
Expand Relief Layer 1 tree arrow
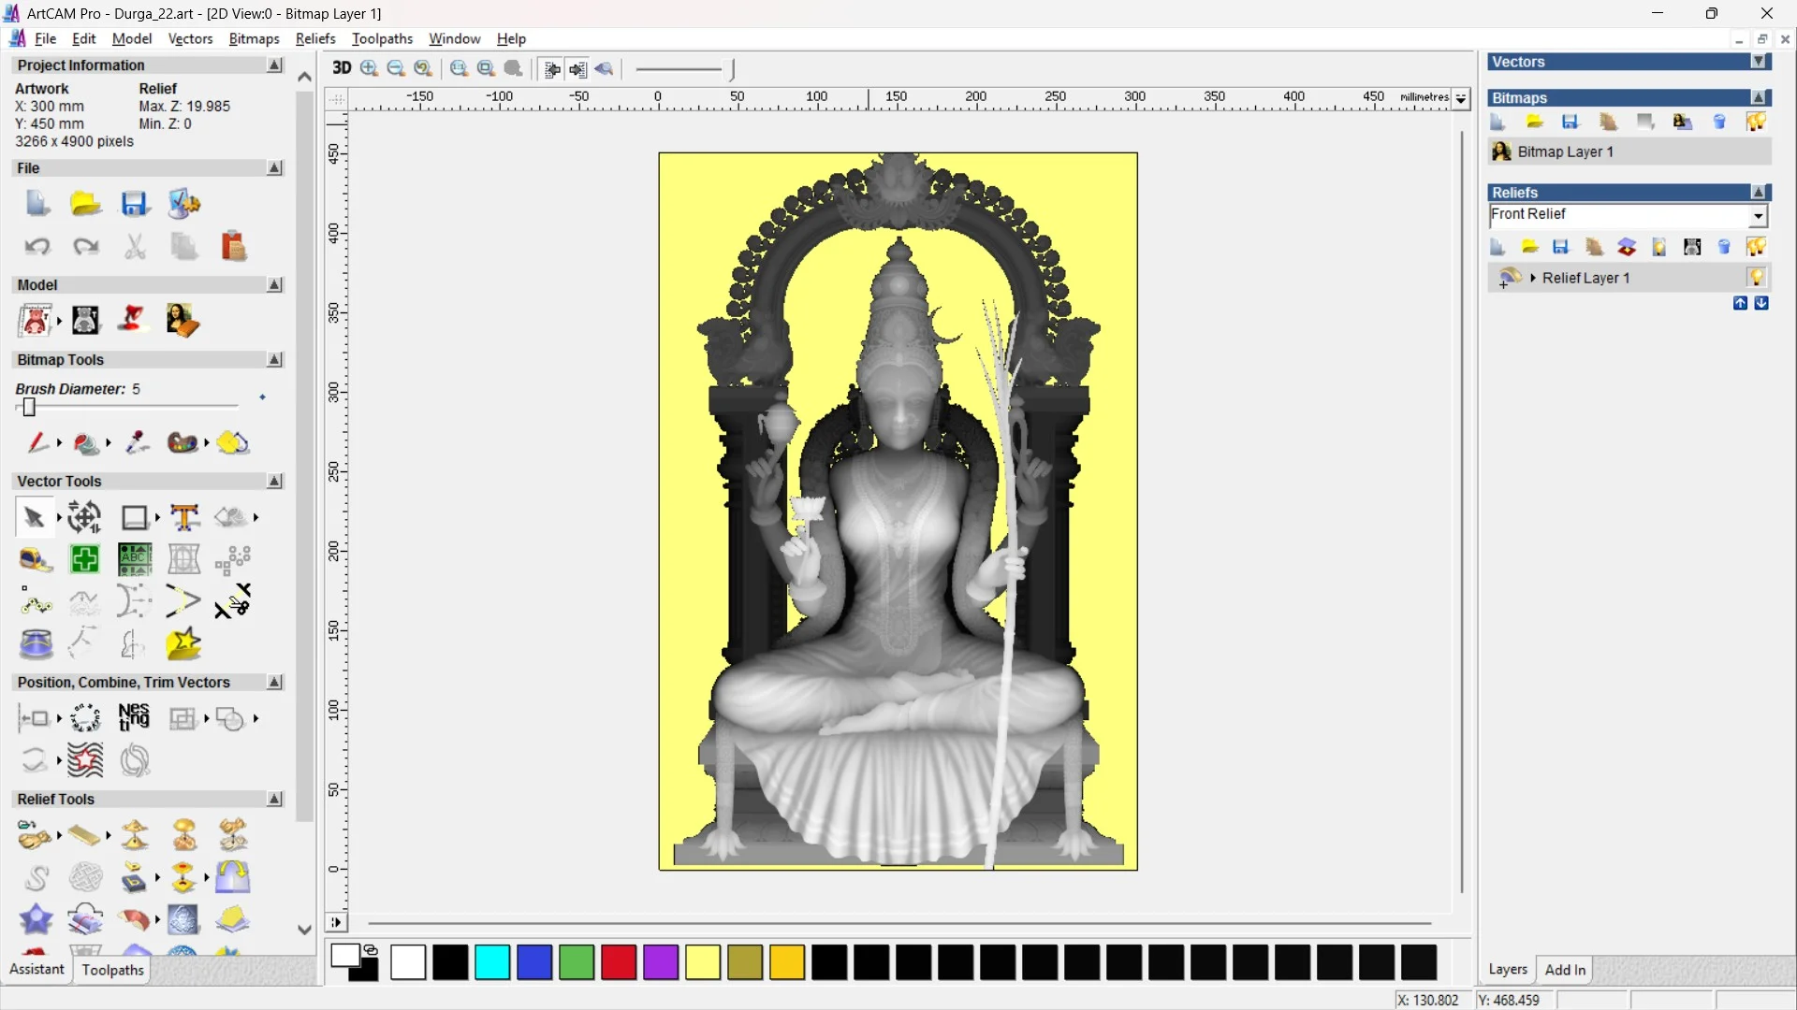[x=1533, y=278]
